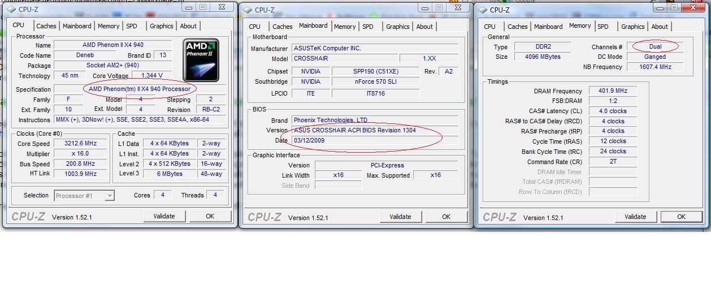Click the CPU-Z title icon in middle window
711x297 pixels.
point(247,10)
